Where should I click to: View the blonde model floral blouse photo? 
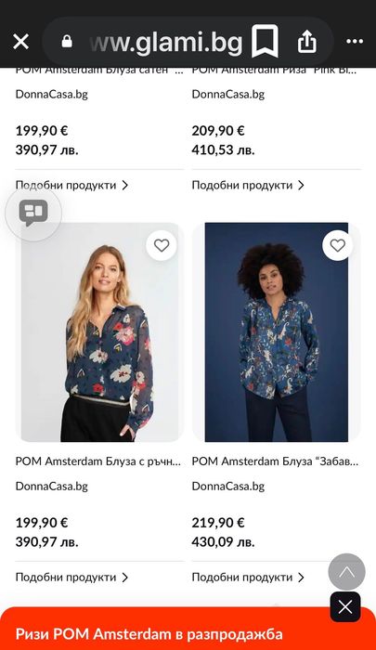100,332
